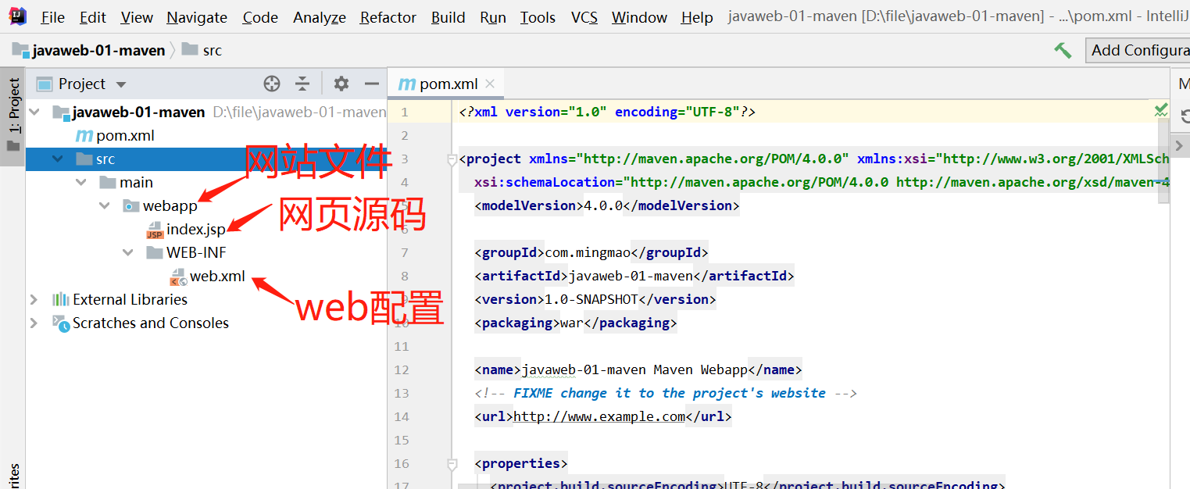Click the IntelliJ IDEA logo icon

click(x=18, y=16)
